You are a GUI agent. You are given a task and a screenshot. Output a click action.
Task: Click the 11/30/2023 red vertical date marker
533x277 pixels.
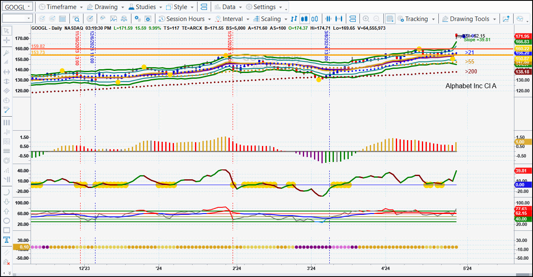(x=77, y=48)
